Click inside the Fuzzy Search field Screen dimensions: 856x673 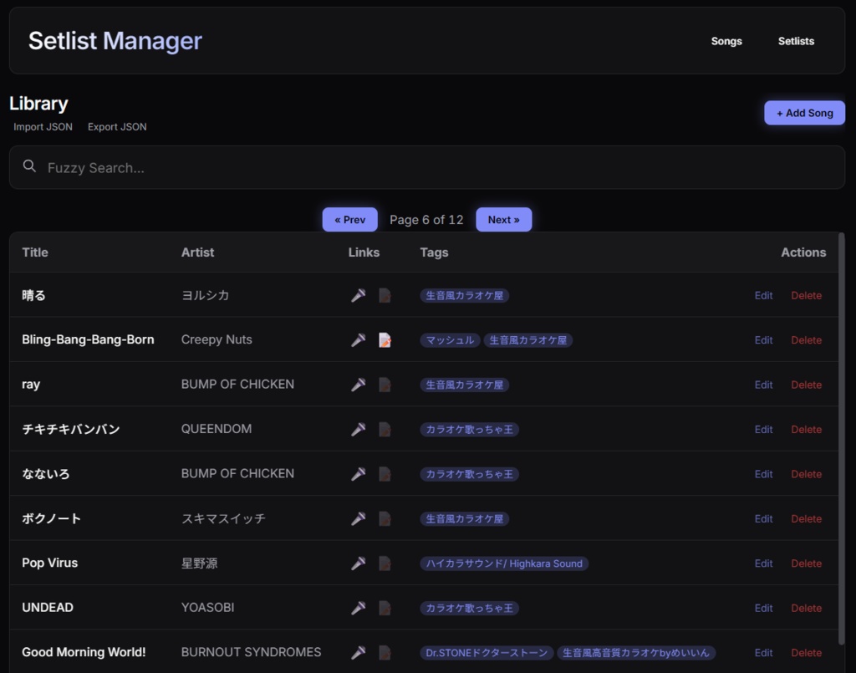(251, 166)
